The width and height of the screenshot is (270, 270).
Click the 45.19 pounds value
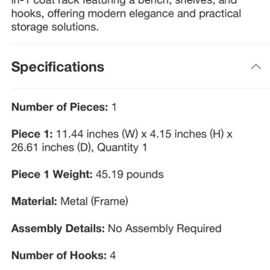pyautogui.click(x=130, y=174)
